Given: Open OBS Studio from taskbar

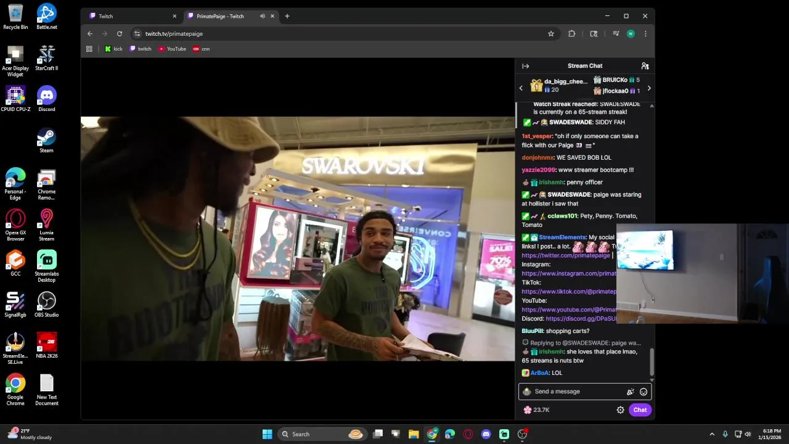Looking at the screenshot, I should tap(523, 434).
